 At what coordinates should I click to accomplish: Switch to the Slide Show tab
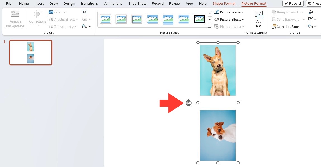pos(137,3)
